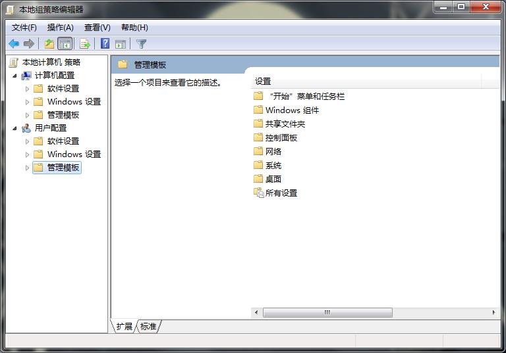Expand the selected 管理模板 under 用户配置
This screenshot has width=506, height=353.
pyautogui.click(x=28, y=168)
